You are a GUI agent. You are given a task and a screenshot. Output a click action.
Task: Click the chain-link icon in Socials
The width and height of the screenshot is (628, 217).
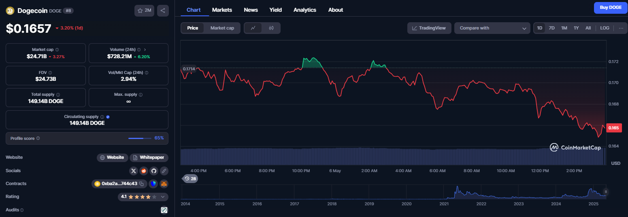click(164, 171)
